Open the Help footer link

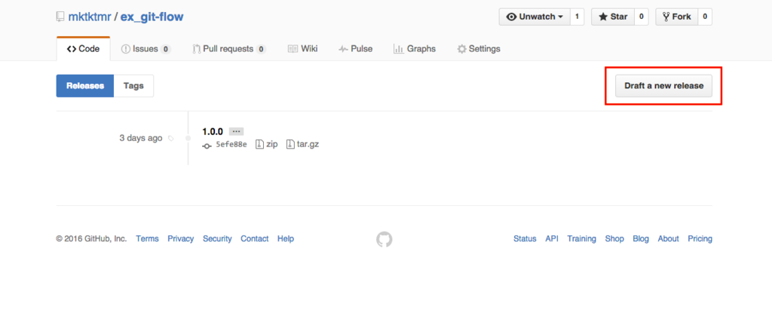click(286, 238)
